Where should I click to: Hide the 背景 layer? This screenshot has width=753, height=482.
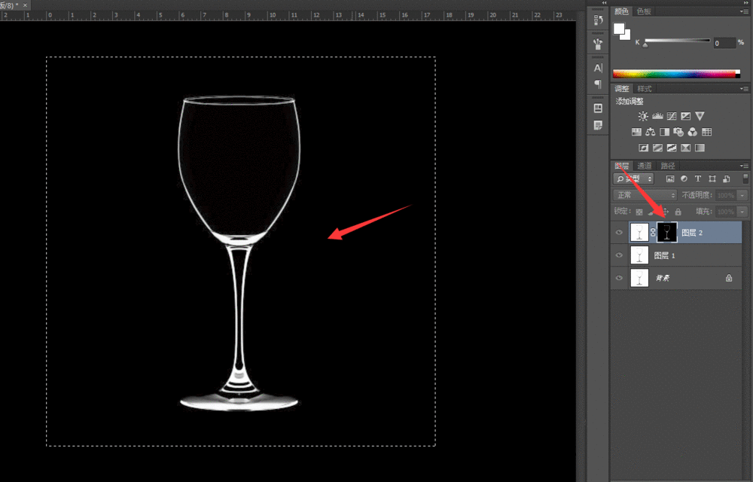click(x=619, y=279)
